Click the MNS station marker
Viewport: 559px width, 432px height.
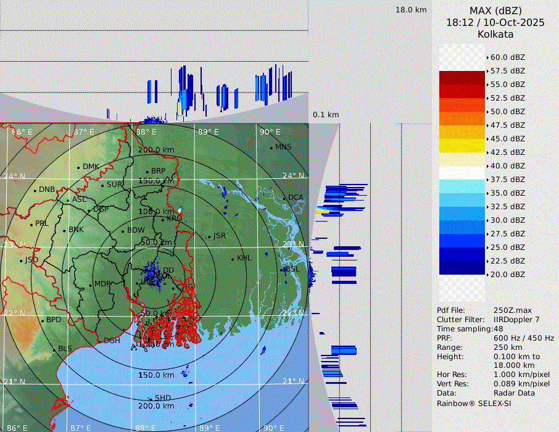[271, 147]
